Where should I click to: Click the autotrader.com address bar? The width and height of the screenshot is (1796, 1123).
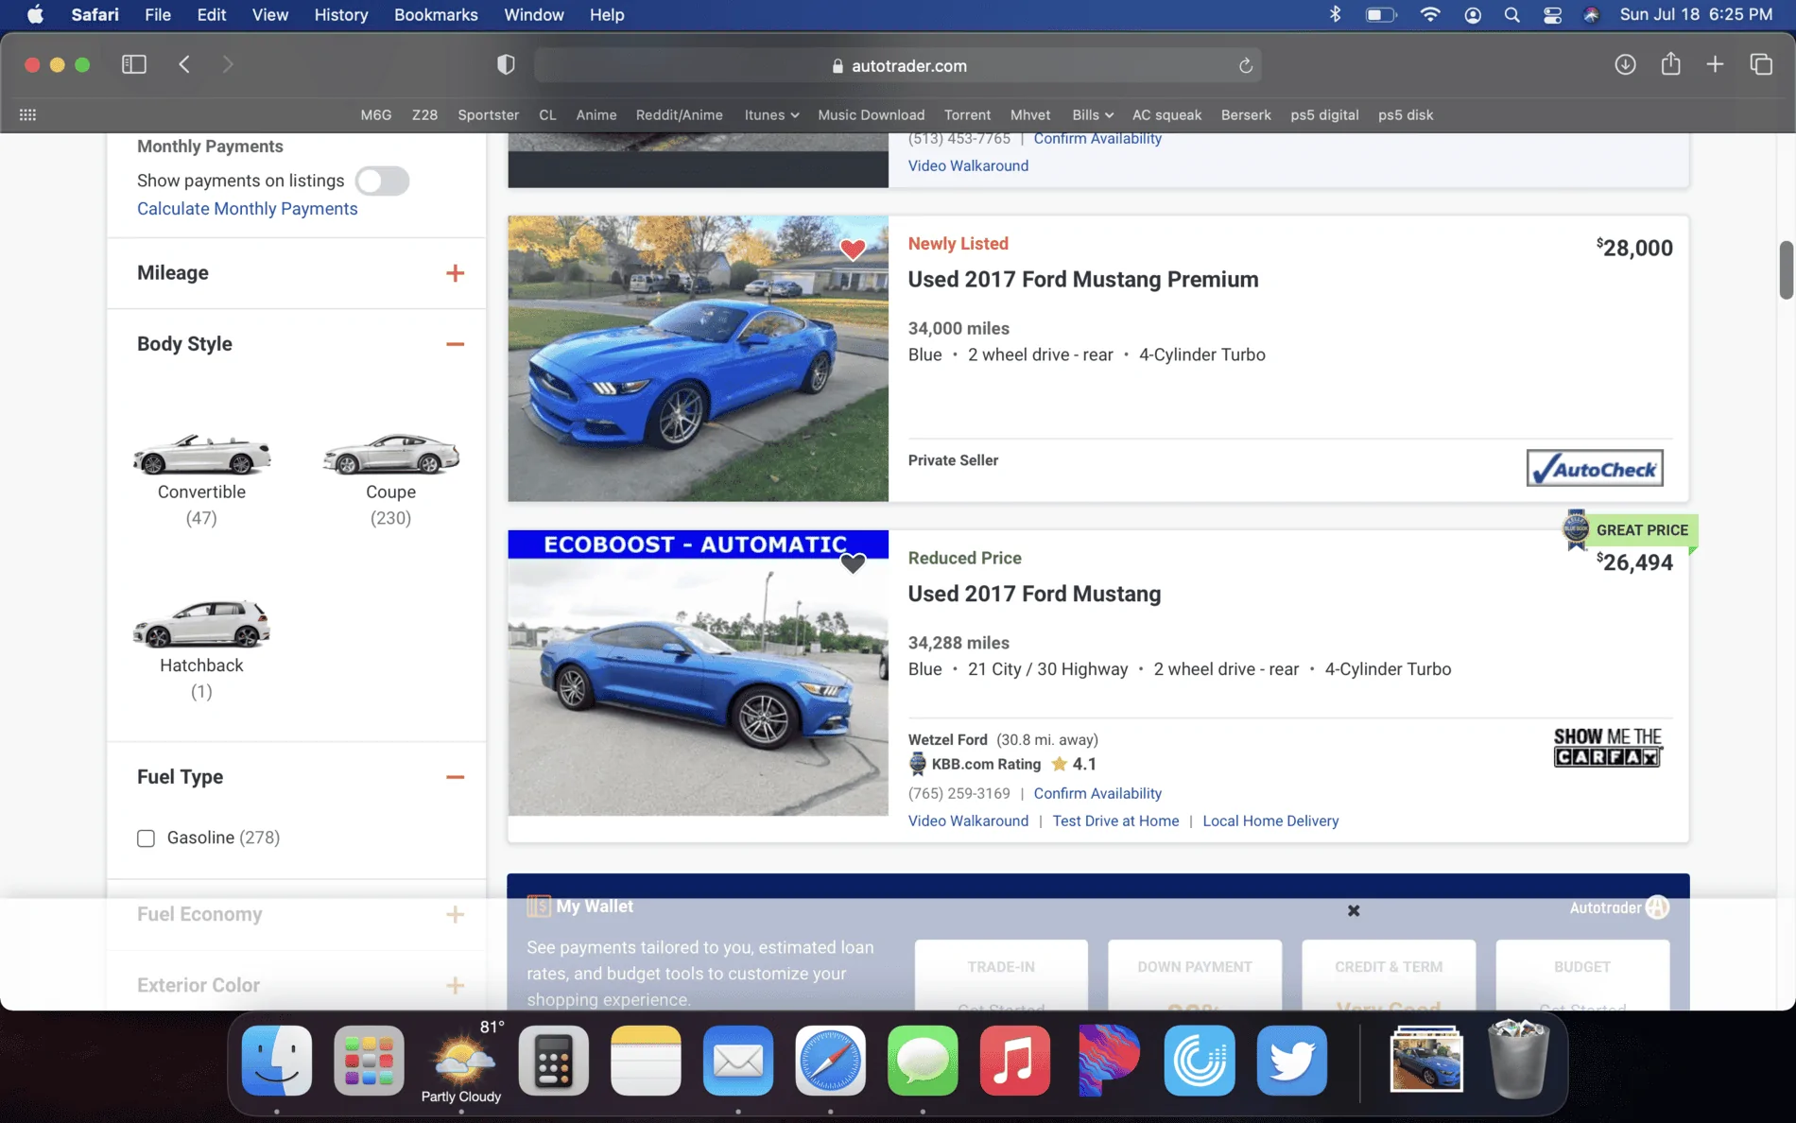(898, 65)
